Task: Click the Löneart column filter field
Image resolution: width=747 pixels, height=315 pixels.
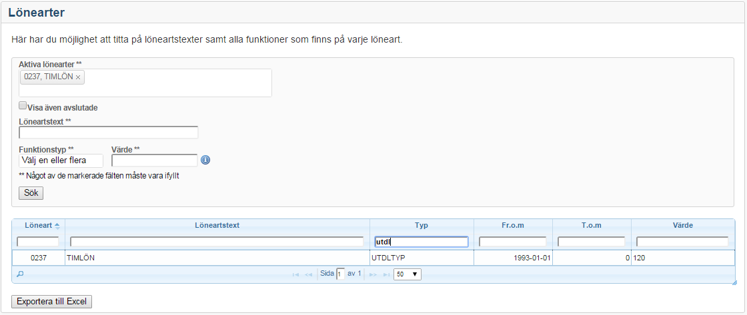Action: pyautogui.click(x=37, y=242)
